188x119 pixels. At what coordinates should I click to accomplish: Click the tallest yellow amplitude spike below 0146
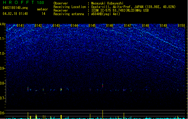[103, 115]
